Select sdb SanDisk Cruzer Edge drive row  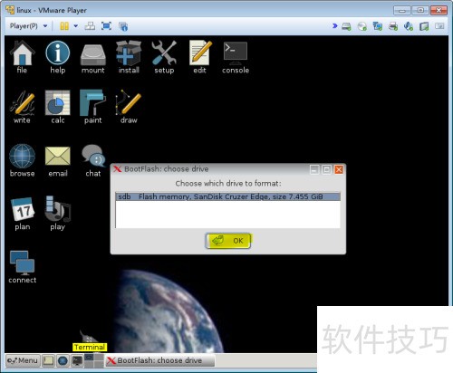(228, 196)
